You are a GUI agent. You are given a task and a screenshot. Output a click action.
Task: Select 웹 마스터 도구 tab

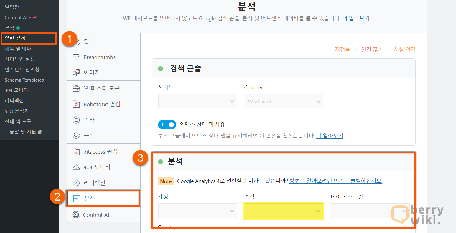point(104,88)
